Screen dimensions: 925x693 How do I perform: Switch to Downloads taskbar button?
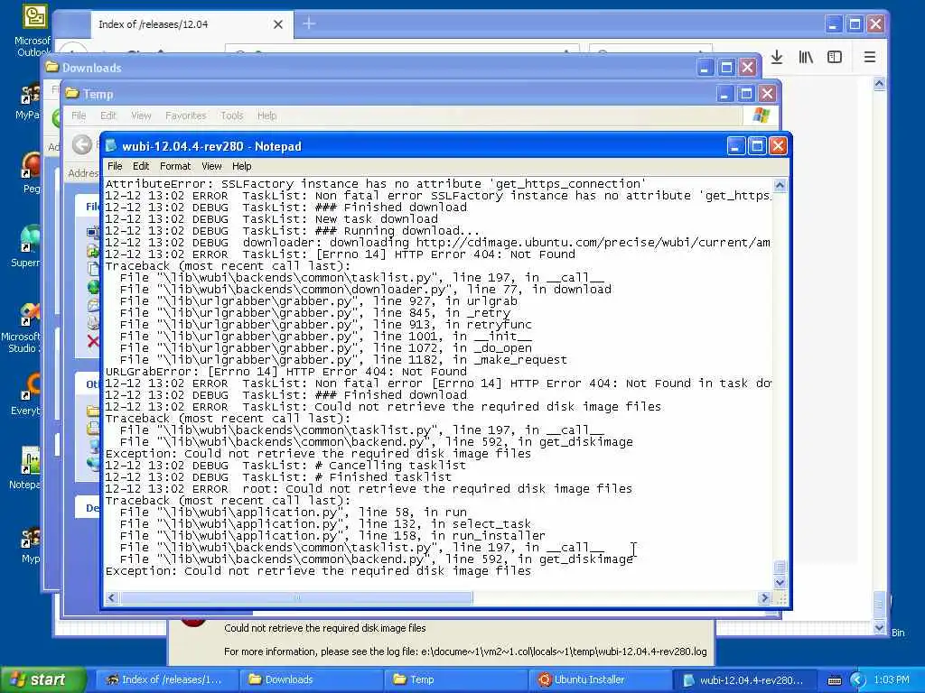tap(310, 679)
